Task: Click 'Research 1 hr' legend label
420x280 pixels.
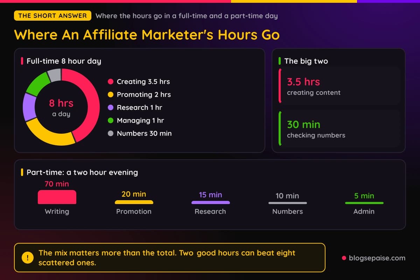Action: pos(139,107)
